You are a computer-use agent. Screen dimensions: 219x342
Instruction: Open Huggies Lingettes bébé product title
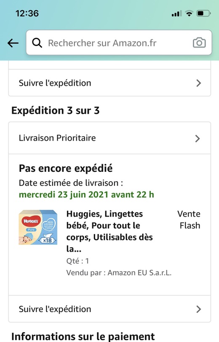pyautogui.click(x=109, y=231)
